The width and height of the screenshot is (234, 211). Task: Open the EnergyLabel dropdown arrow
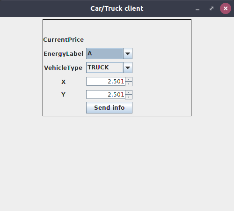(x=128, y=53)
